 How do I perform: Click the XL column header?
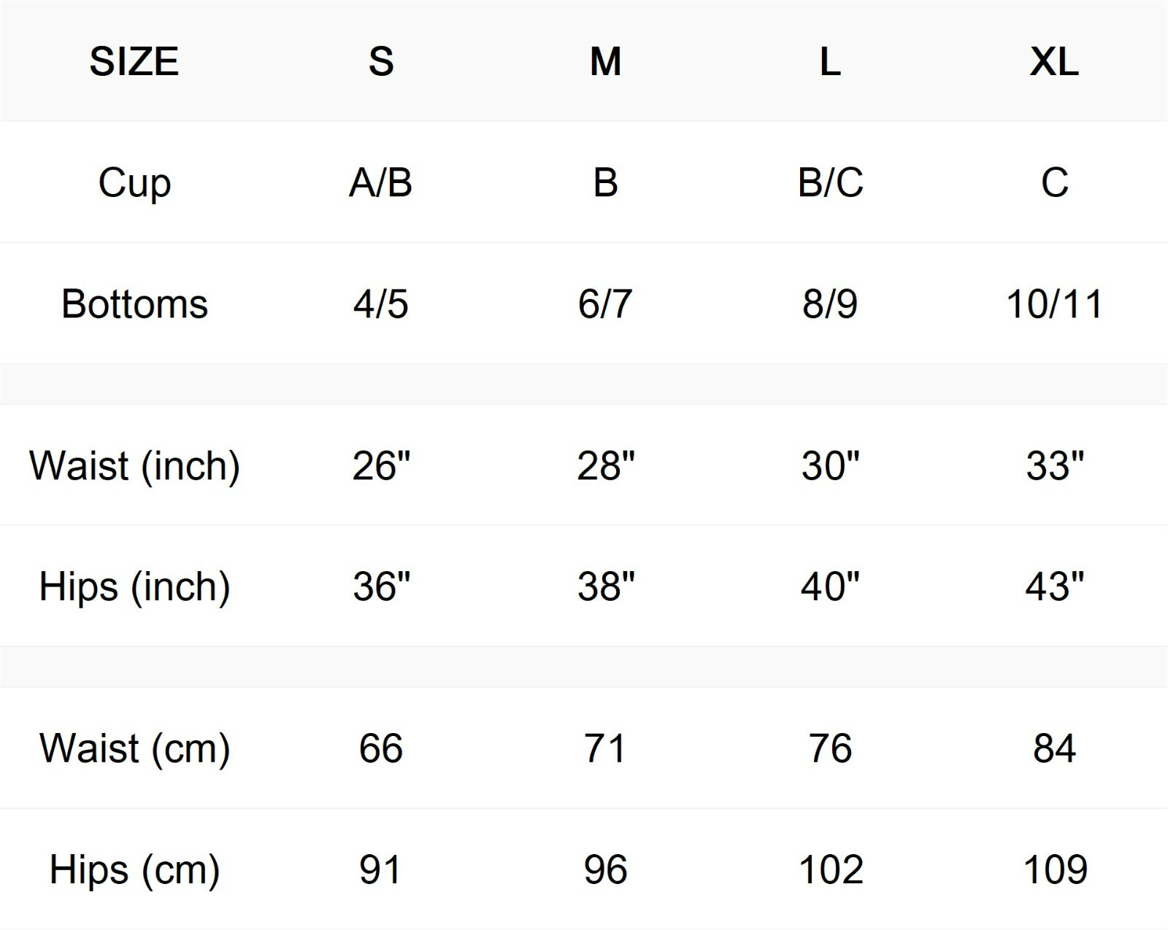1054,61
